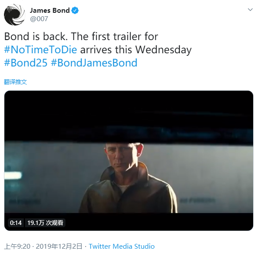Click the 0:14 video duration badge

pos(16,223)
